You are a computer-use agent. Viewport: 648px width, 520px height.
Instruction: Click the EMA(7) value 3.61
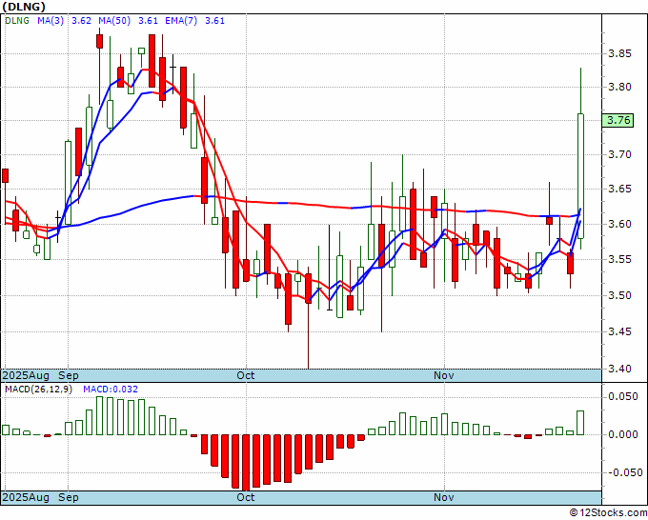click(x=215, y=21)
